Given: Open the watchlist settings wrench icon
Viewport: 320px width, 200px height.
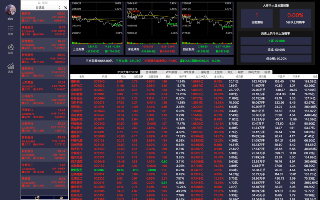Looking at the screenshot, I should coord(66,7).
